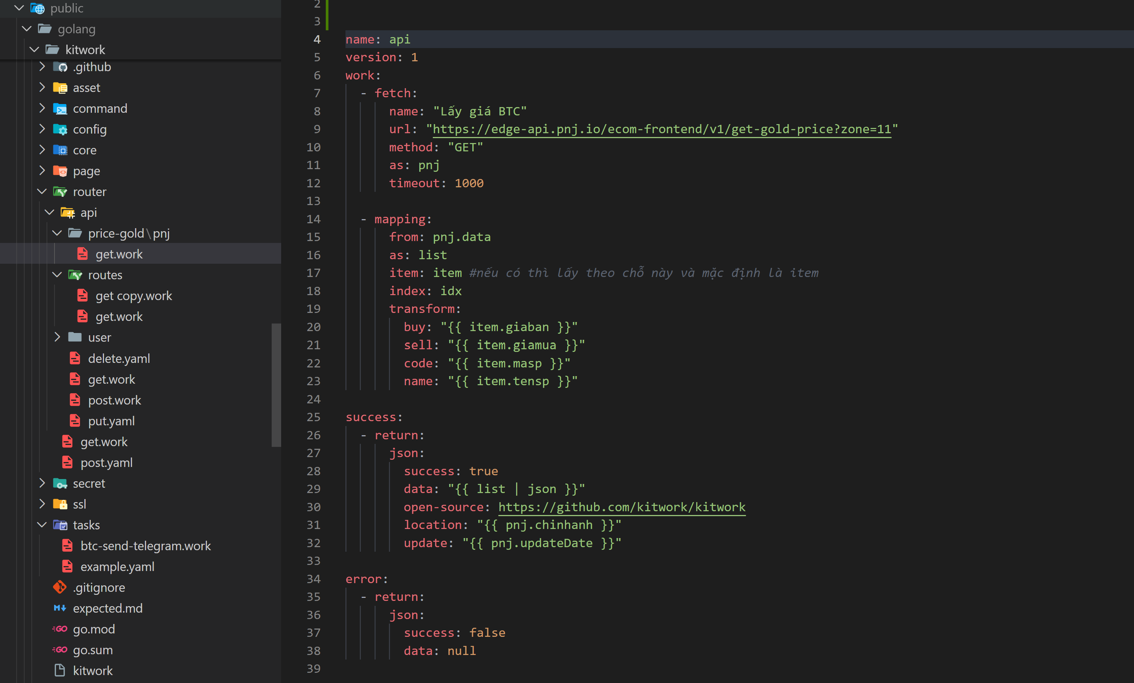Collapse the tasks folder
Viewport: 1134px width, 683px height.
click(x=42, y=525)
